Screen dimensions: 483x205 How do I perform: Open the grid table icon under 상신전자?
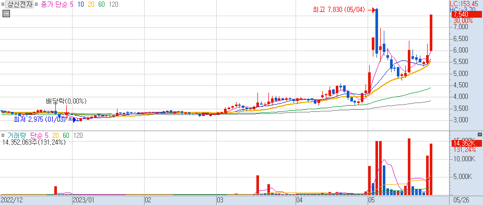(6, 14)
